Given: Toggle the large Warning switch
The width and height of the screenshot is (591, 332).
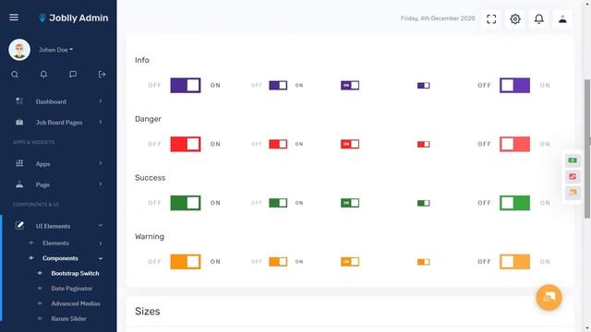Looking at the screenshot, I should click(x=186, y=261).
